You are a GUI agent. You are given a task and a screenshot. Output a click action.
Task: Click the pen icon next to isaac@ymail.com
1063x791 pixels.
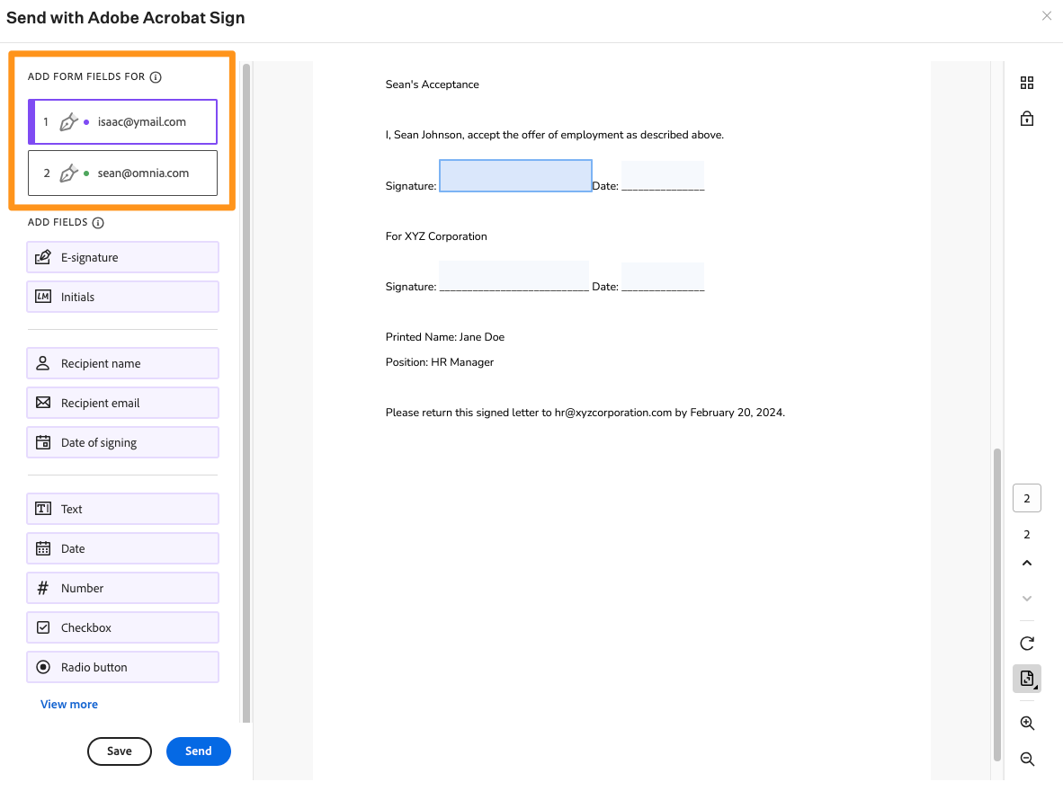[x=68, y=122]
